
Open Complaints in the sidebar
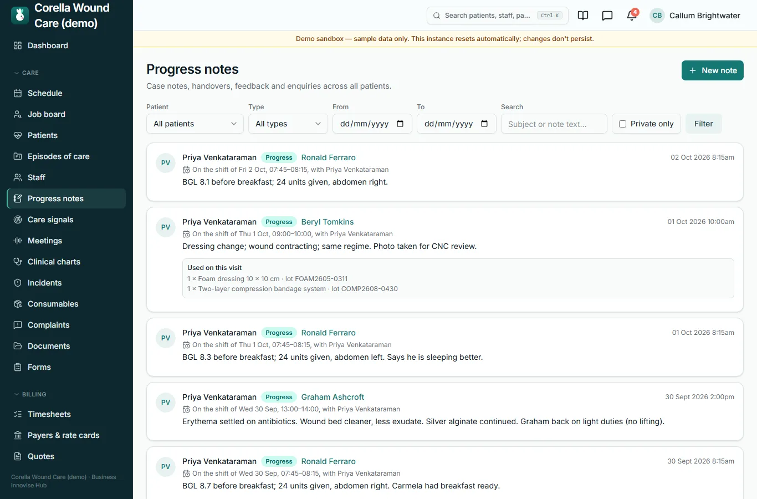pyautogui.click(x=66, y=325)
